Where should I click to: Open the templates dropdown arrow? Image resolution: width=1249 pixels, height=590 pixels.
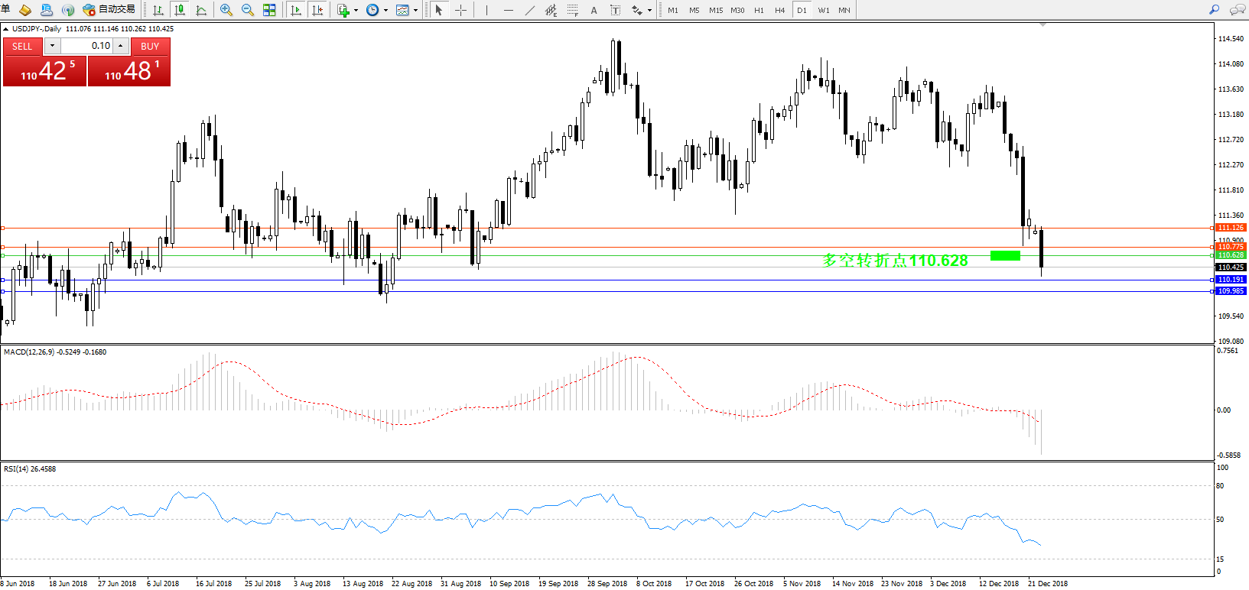tap(415, 11)
